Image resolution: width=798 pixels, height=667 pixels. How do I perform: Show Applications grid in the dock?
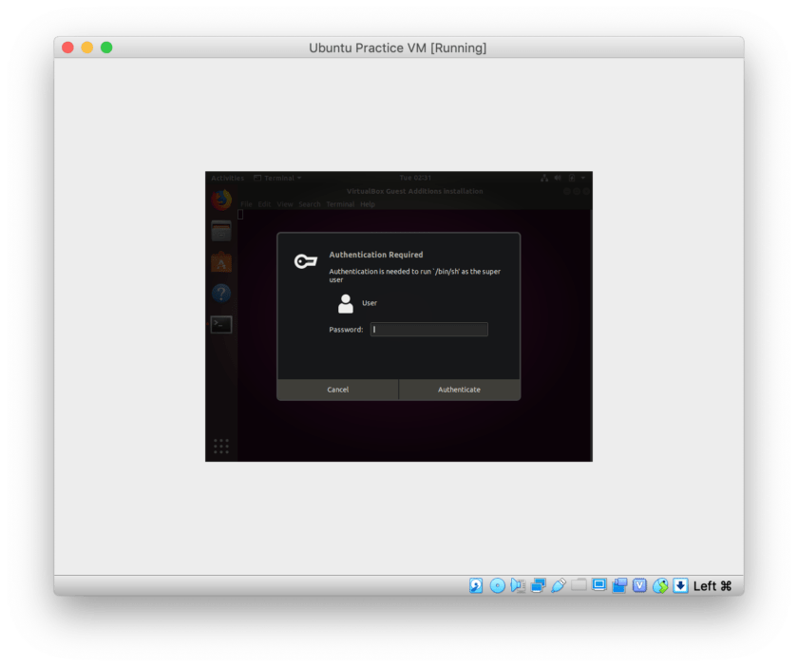pyautogui.click(x=221, y=446)
